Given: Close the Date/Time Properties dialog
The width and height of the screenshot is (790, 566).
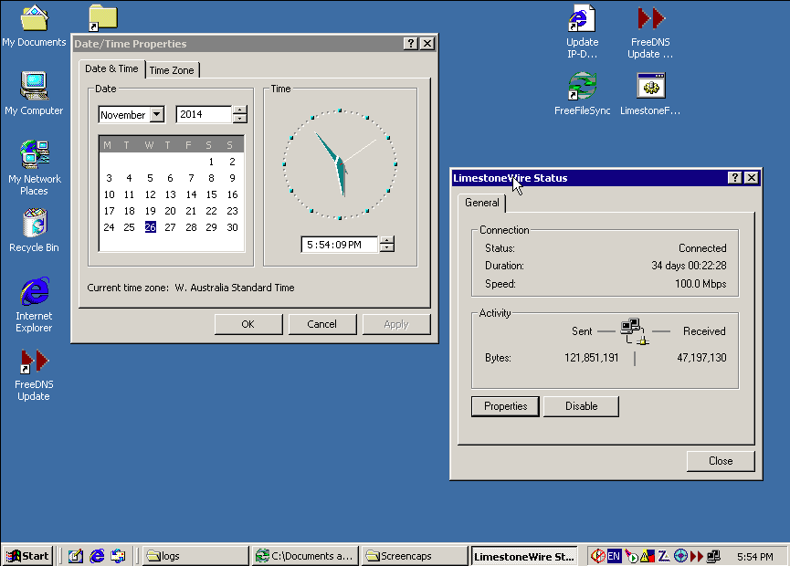Looking at the screenshot, I should (x=427, y=43).
